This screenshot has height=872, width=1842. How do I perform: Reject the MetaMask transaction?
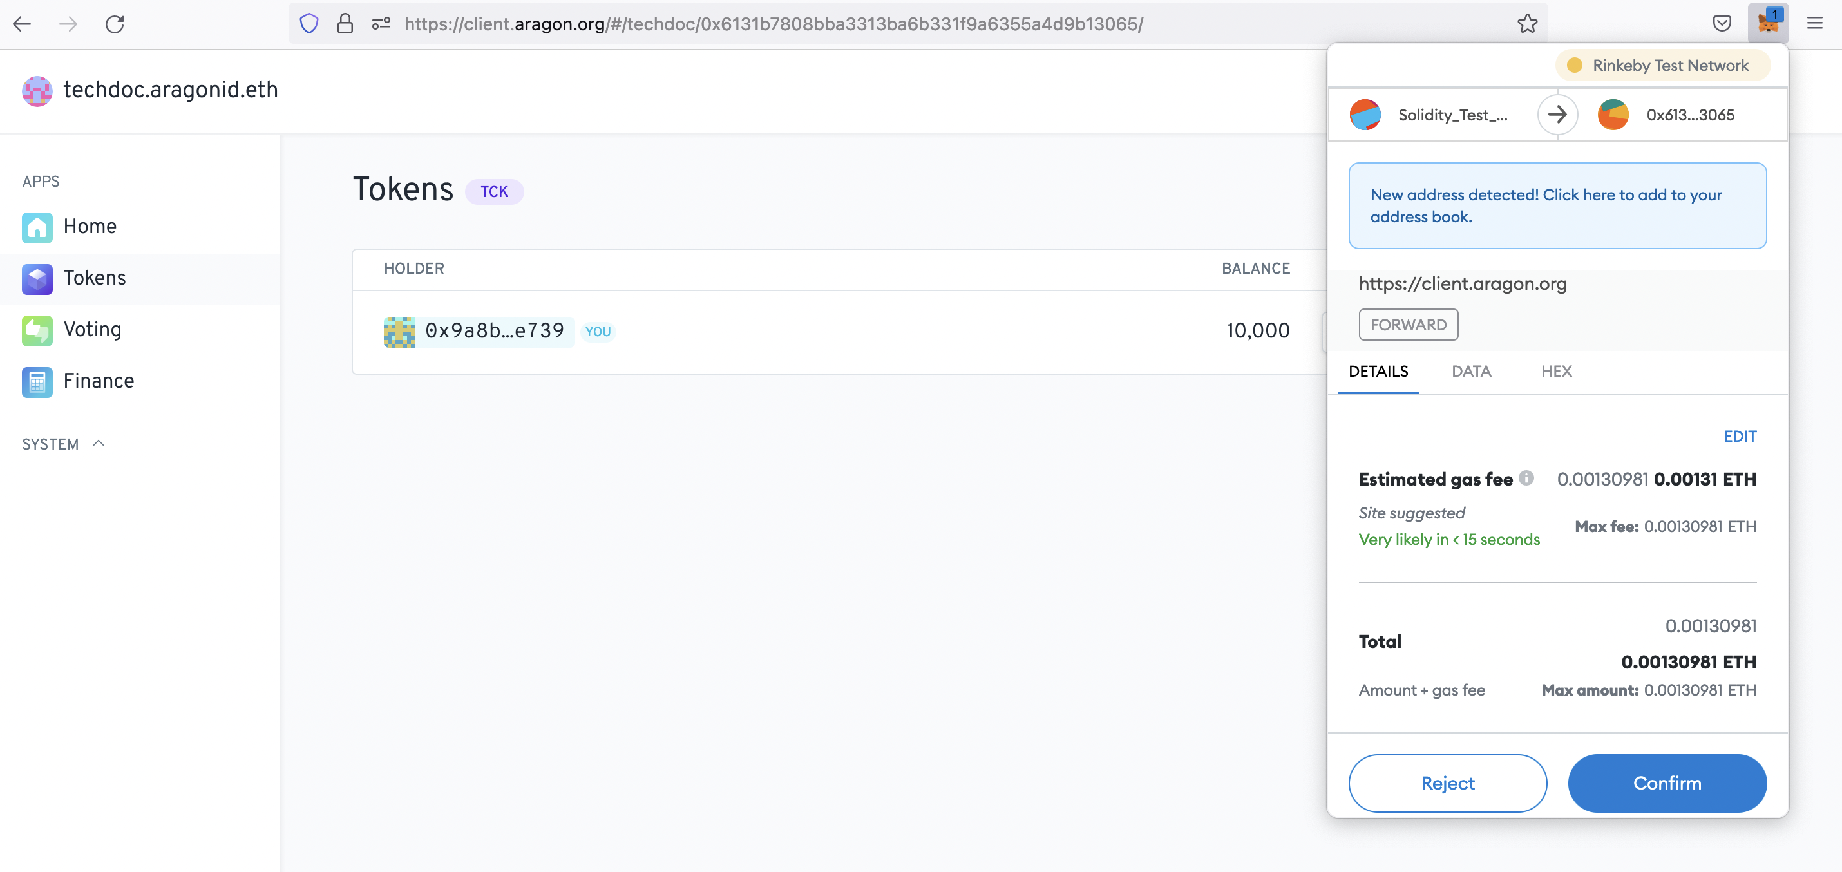(x=1447, y=782)
